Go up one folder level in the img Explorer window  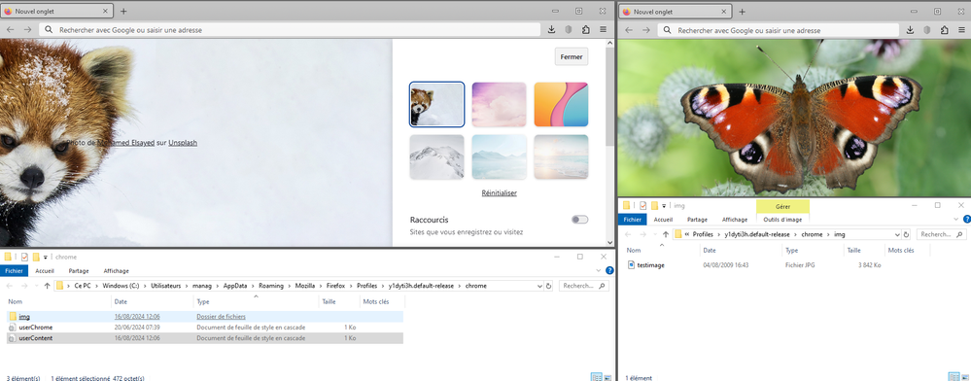[666, 235]
